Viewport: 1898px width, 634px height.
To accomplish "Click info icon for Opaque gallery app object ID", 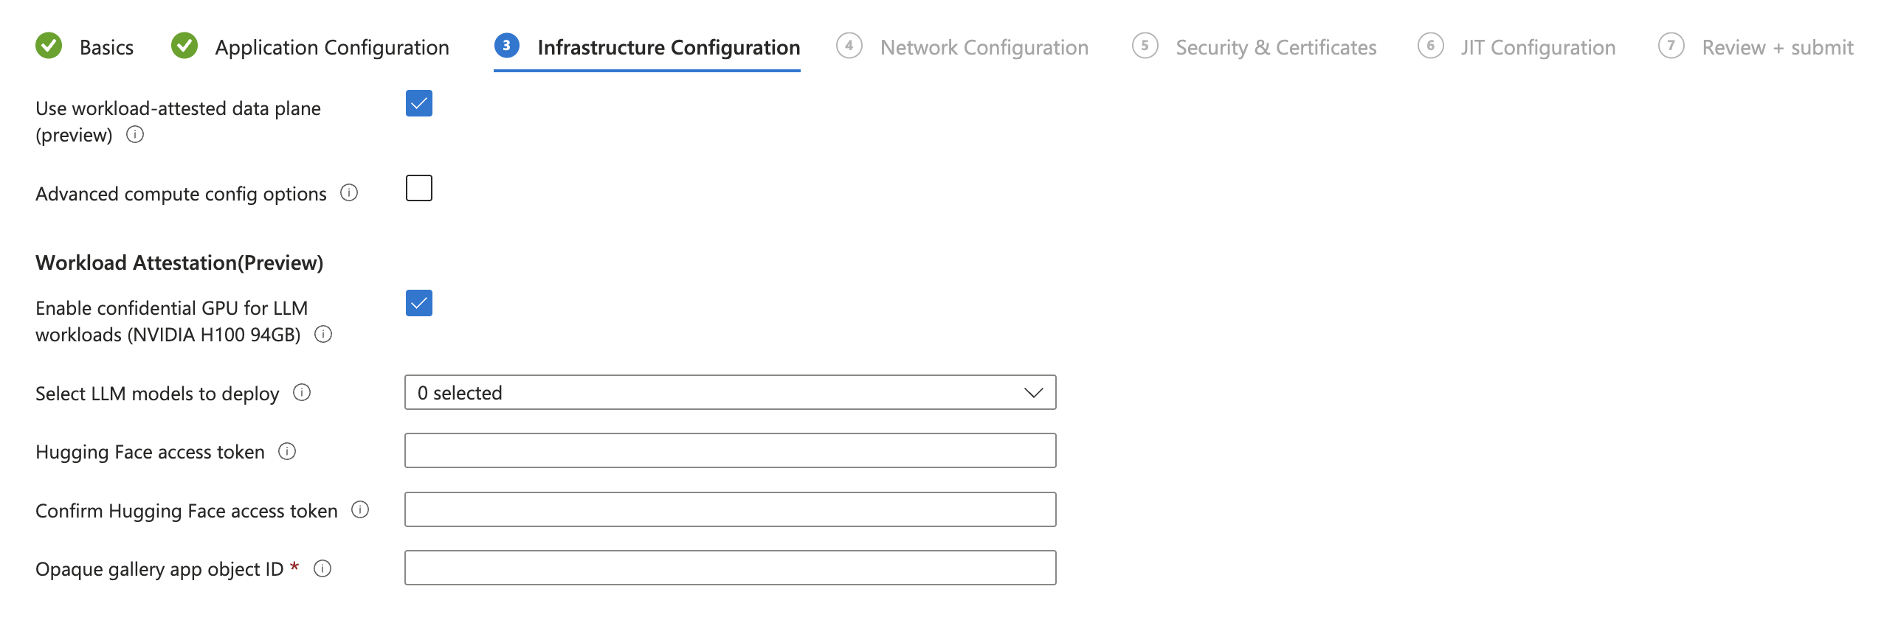I will pos(322,568).
